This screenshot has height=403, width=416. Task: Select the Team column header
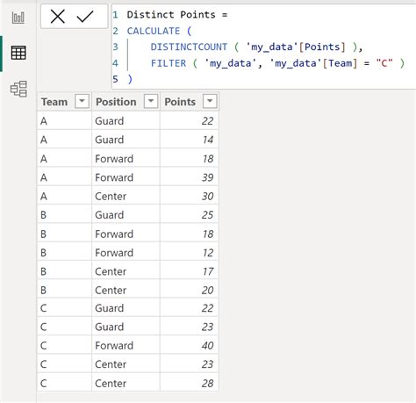coord(64,102)
